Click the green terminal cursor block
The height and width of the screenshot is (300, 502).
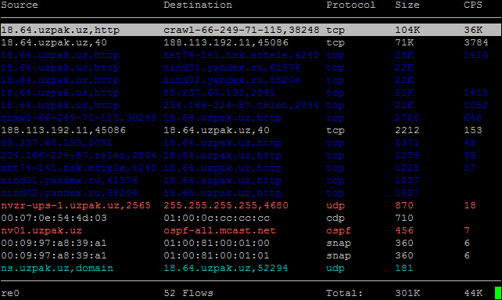[498, 293]
